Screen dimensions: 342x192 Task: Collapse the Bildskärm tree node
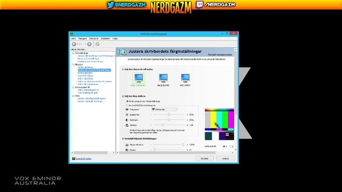click(x=73, y=65)
